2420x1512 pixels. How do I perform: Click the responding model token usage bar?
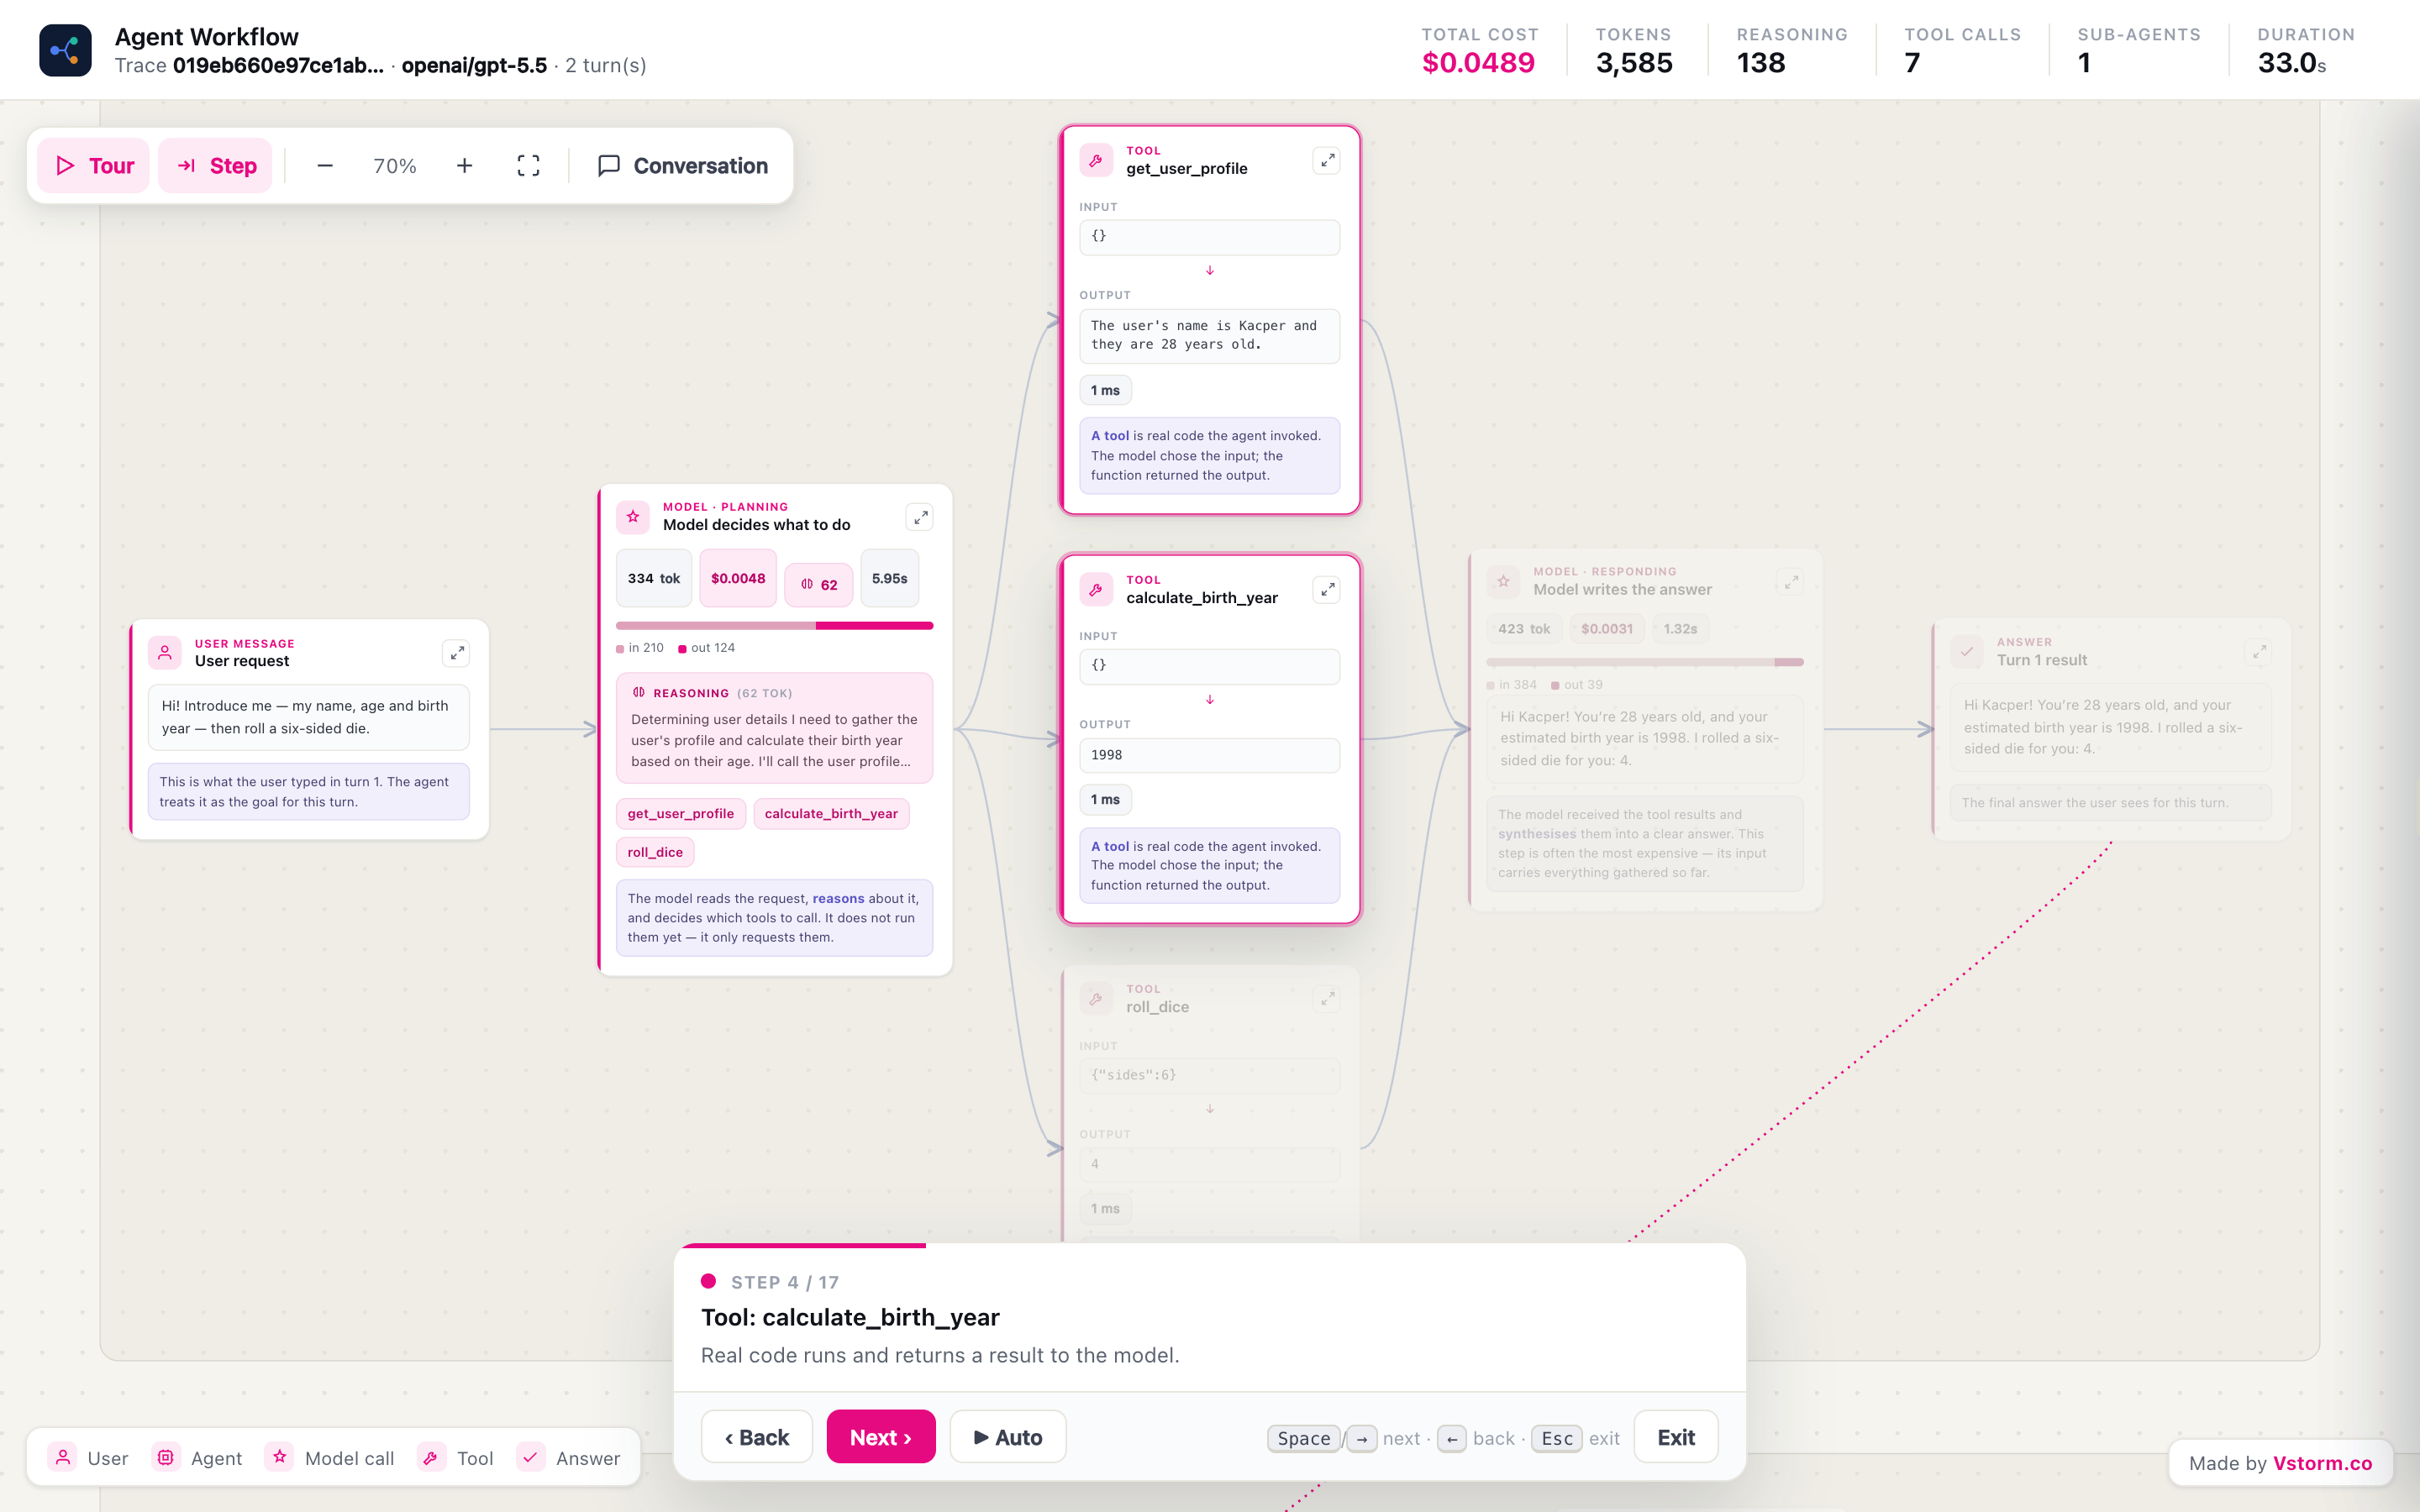(1645, 662)
